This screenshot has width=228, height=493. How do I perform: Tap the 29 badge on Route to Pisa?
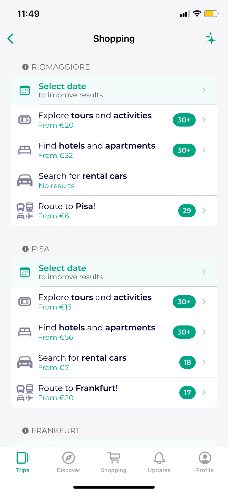point(187,211)
